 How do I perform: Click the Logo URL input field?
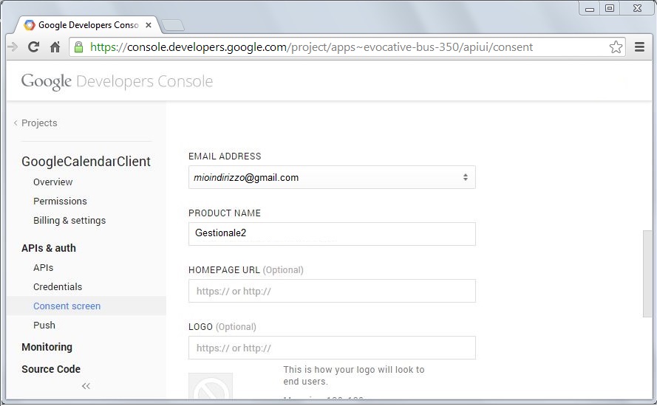[x=332, y=348]
